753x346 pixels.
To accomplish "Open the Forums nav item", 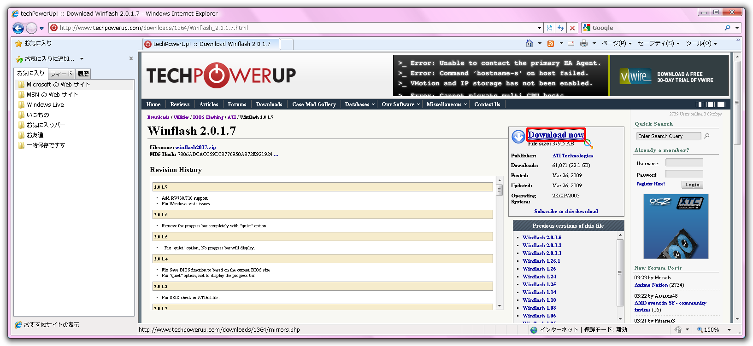I will click(x=237, y=104).
